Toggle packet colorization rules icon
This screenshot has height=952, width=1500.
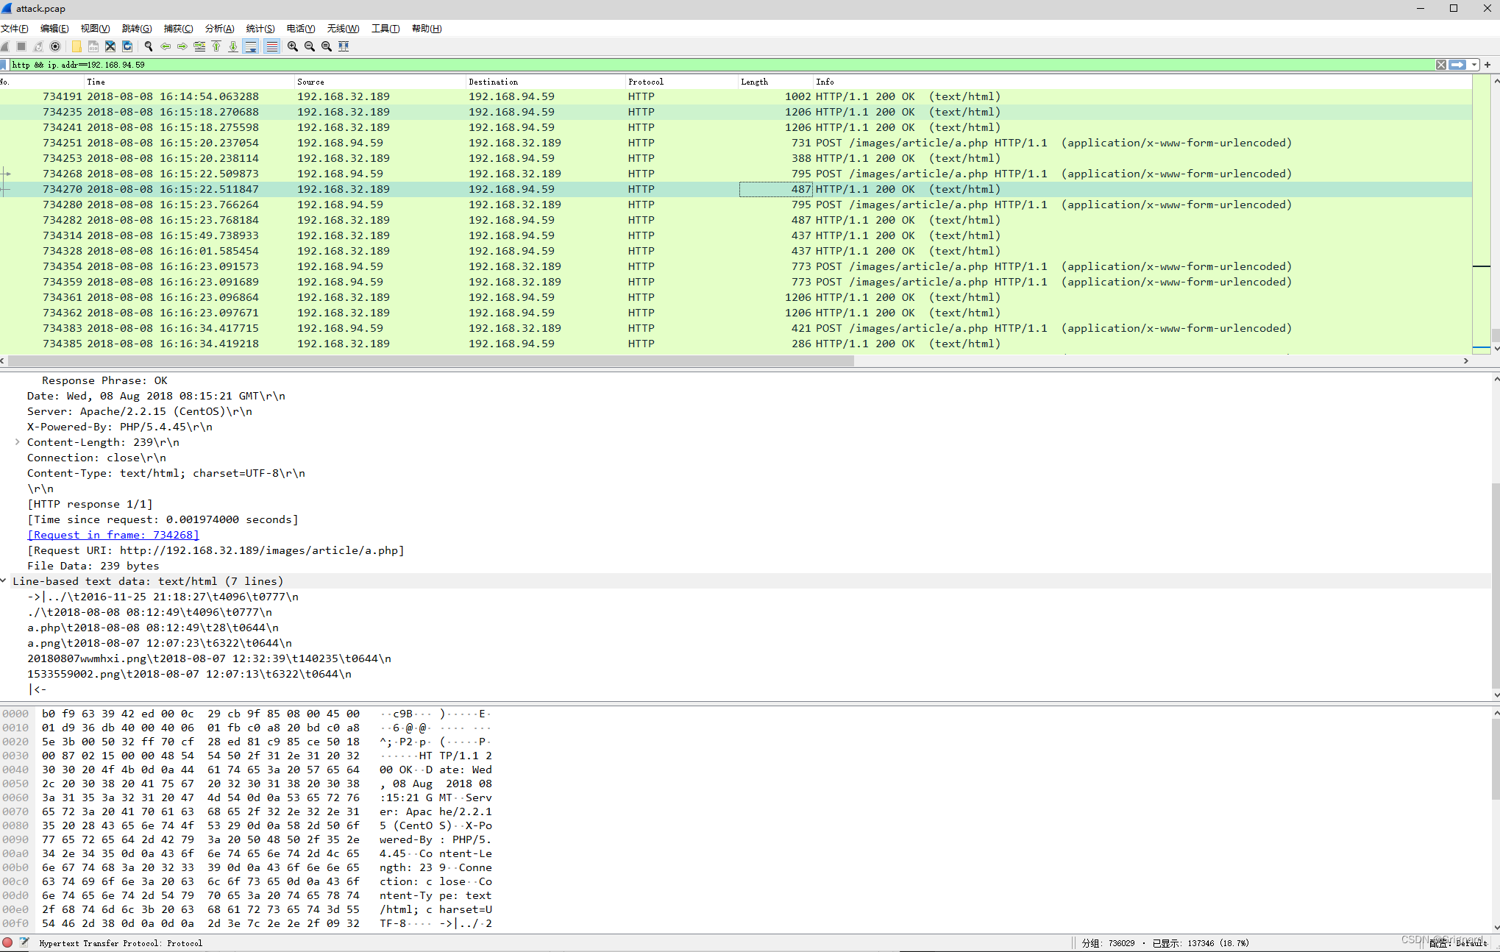[271, 46]
